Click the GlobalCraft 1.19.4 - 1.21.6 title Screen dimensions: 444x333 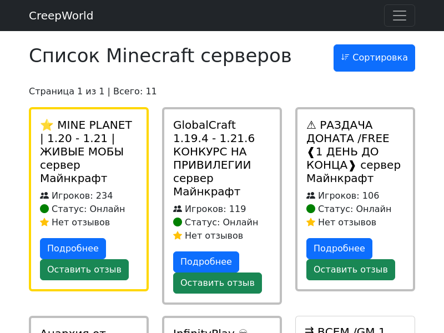click(x=214, y=158)
